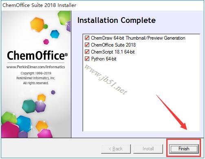Go back with the Back button
This screenshot has width=205, height=159.
click(x=116, y=149)
